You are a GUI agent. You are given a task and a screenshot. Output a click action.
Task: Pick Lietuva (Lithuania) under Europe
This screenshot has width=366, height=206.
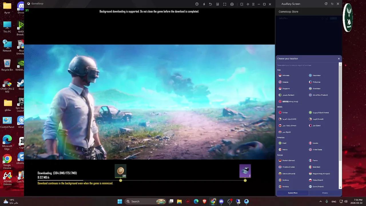[x=287, y=174]
